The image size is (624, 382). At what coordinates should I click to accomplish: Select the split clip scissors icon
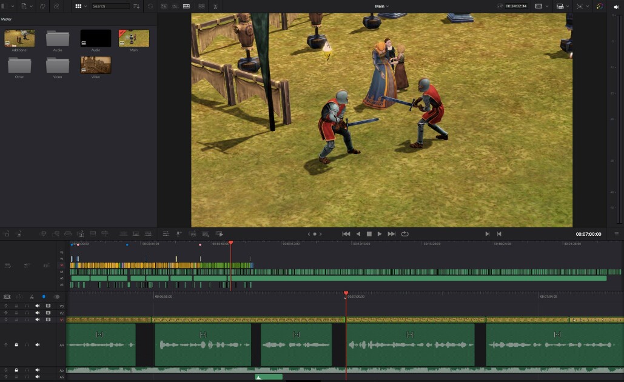[x=32, y=297]
